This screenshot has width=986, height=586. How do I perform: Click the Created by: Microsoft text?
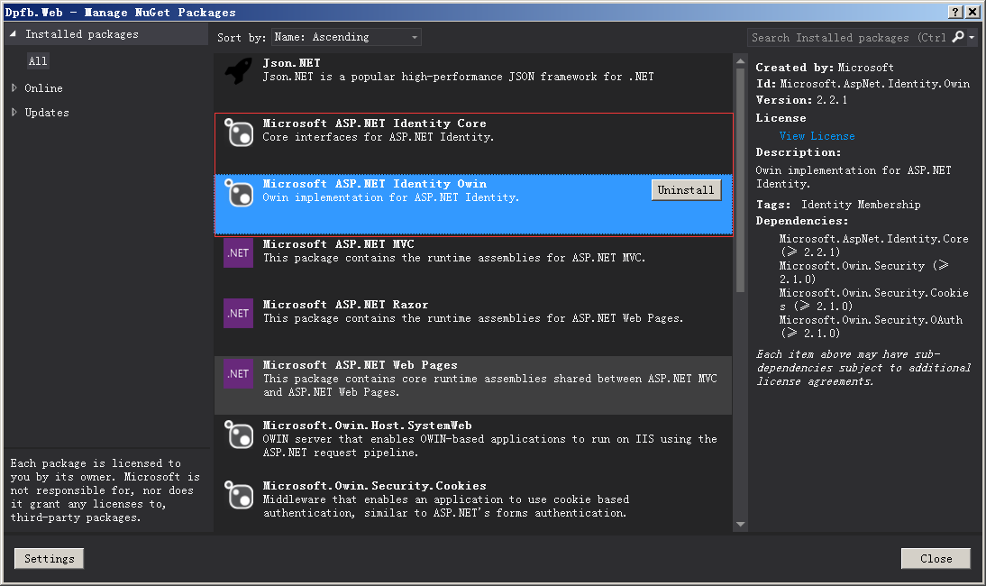click(825, 68)
